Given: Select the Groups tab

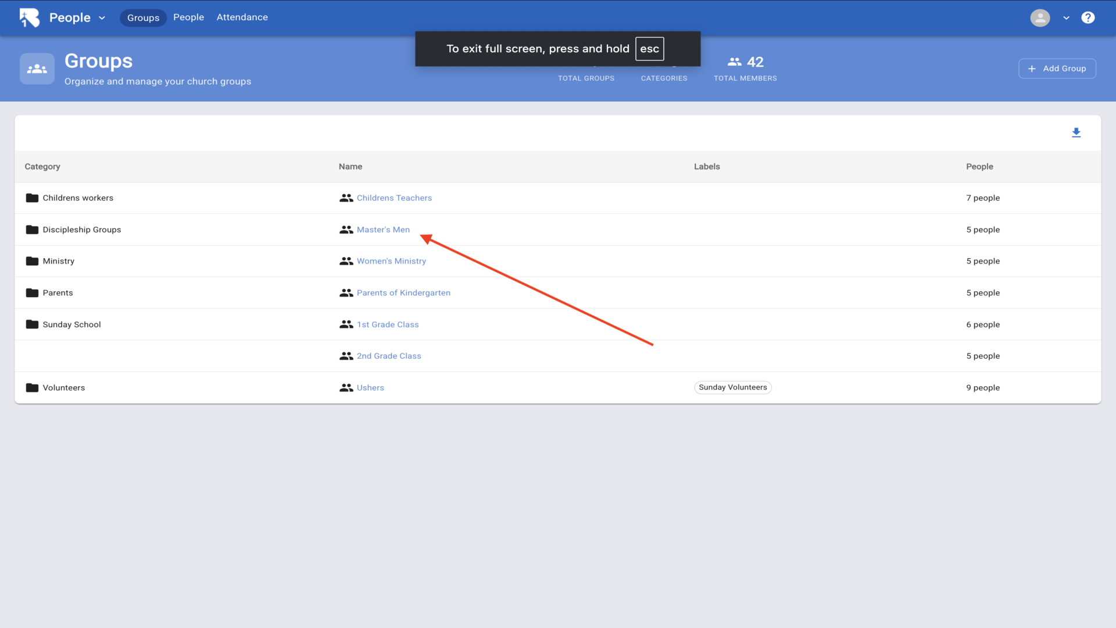Looking at the screenshot, I should point(143,18).
